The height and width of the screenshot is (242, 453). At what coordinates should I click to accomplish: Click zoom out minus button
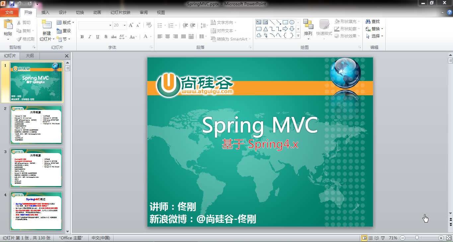pyautogui.click(x=403, y=238)
